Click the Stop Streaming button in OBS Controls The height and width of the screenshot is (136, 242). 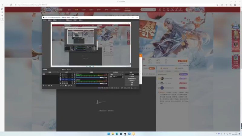(132, 74)
